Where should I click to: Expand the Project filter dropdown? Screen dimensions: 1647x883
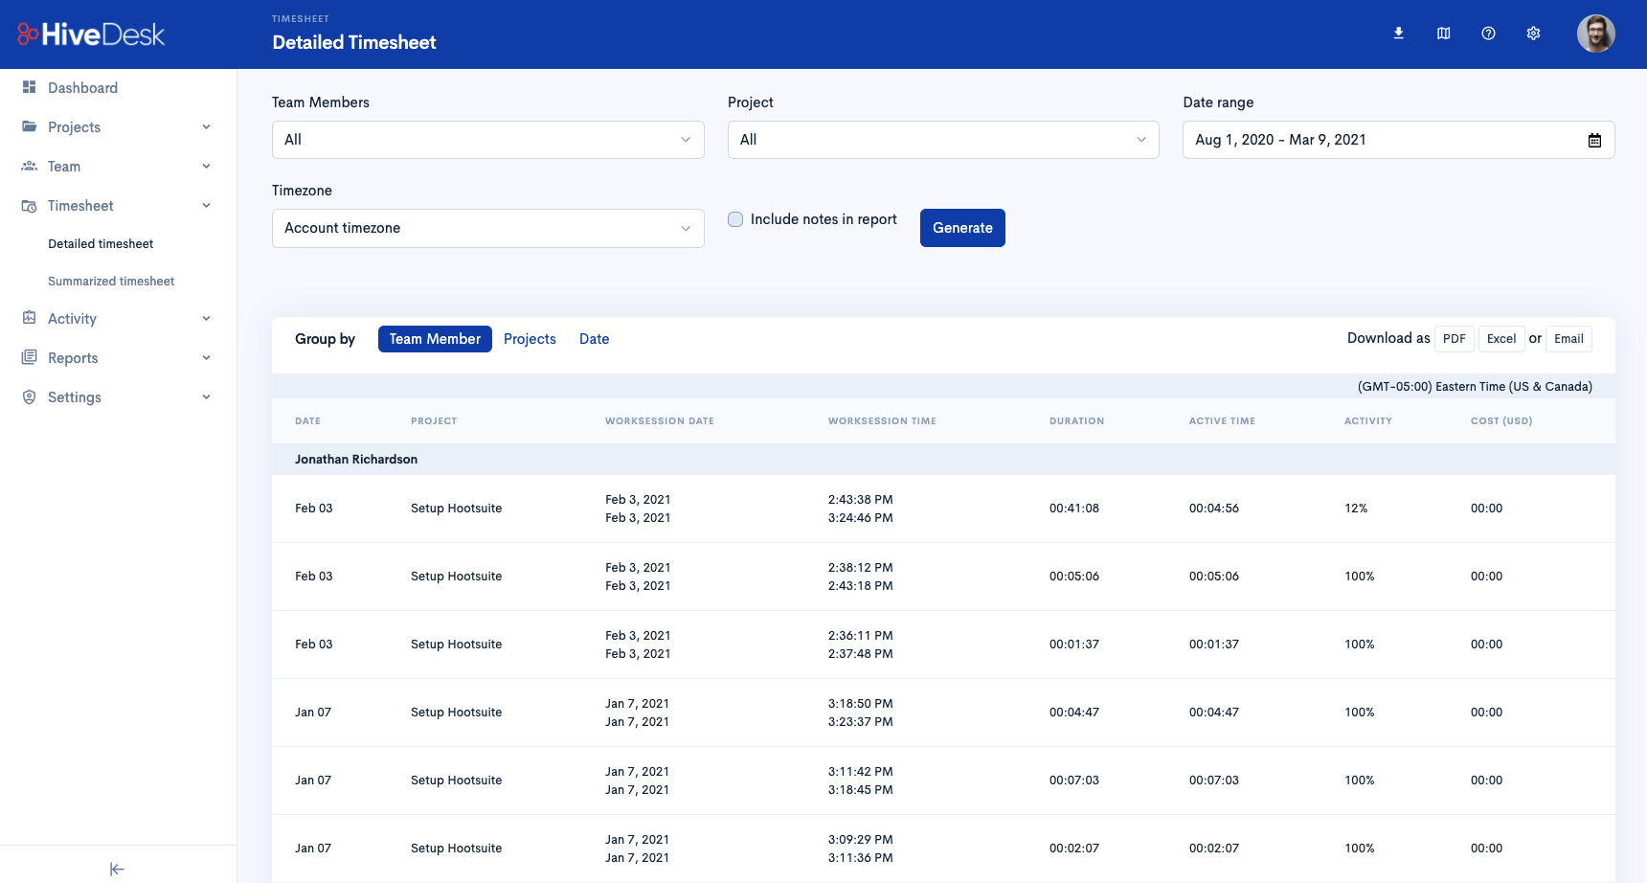pos(942,140)
